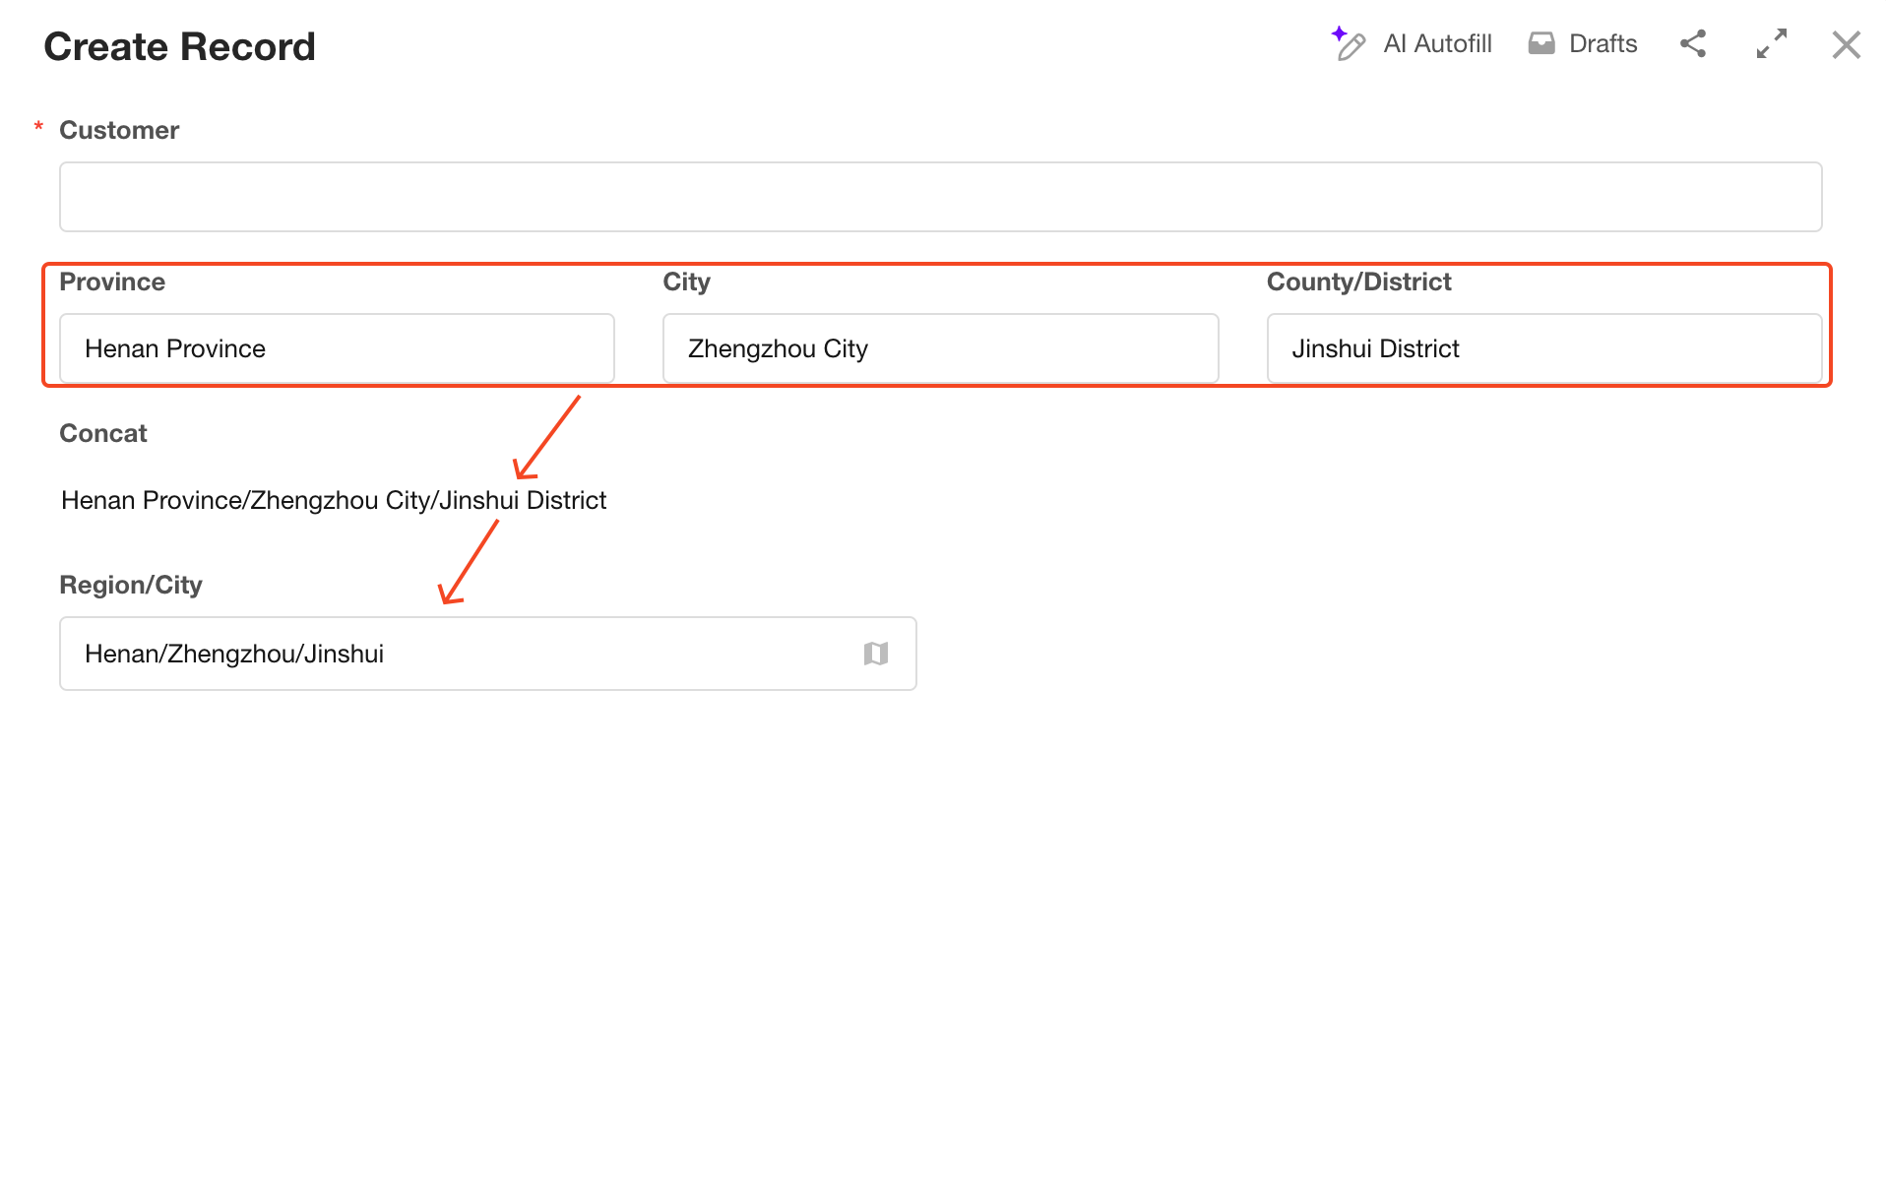Screen dimensions: 1886x1189
Task: Click the Province field label
Action: coord(112,282)
